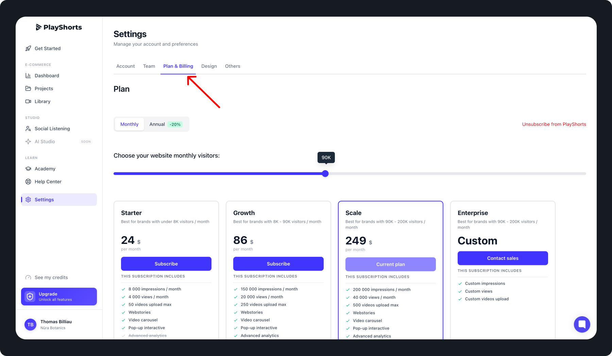
Task: Click the Library video icon
Action: click(28, 102)
